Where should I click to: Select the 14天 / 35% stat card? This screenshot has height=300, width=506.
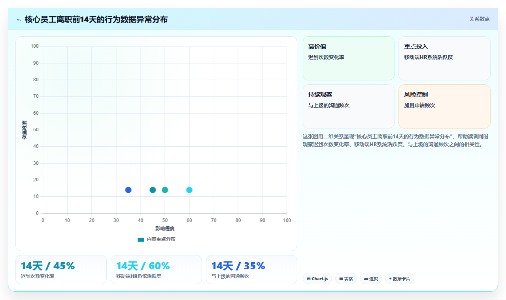pos(251,270)
